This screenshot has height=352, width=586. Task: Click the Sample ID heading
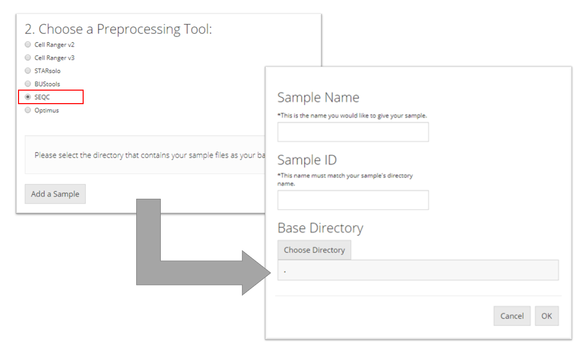[307, 160]
